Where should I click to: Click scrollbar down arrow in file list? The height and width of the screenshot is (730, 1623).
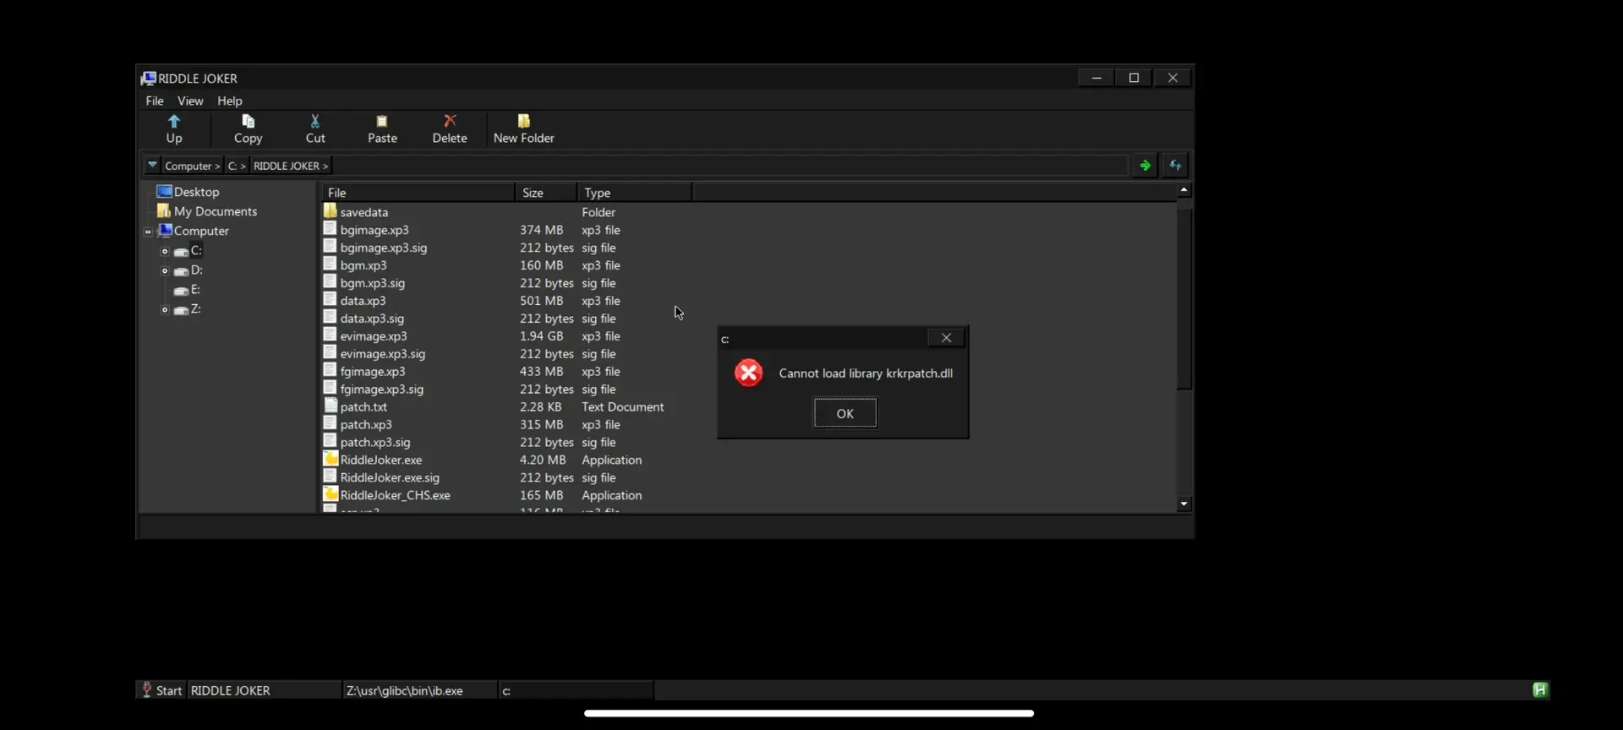[1184, 504]
